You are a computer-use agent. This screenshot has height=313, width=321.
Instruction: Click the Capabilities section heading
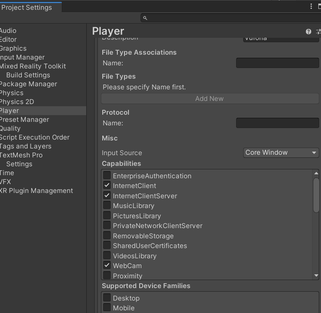pos(121,164)
